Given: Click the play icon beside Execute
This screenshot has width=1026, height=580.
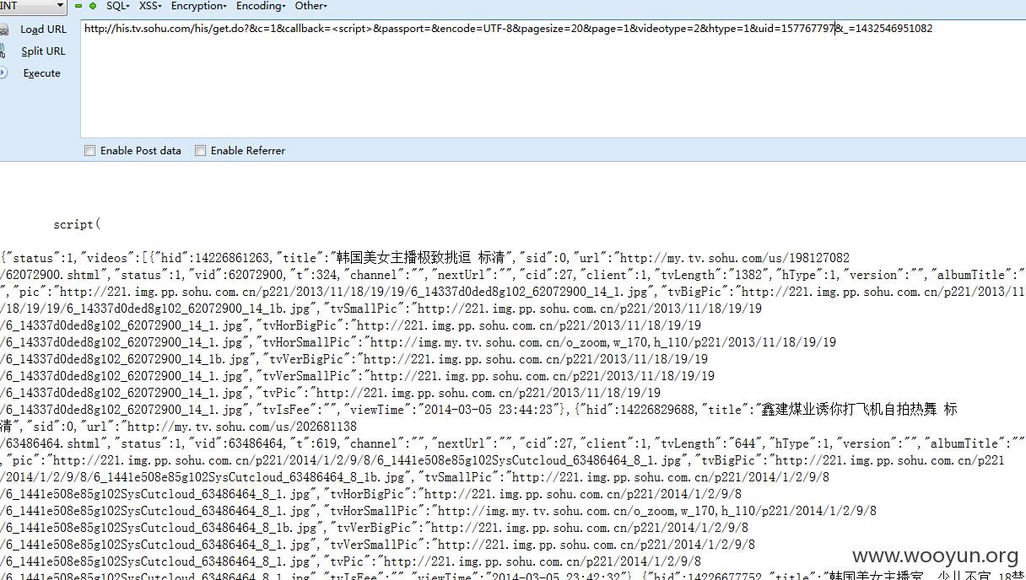Looking at the screenshot, I should pyautogui.click(x=3, y=73).
